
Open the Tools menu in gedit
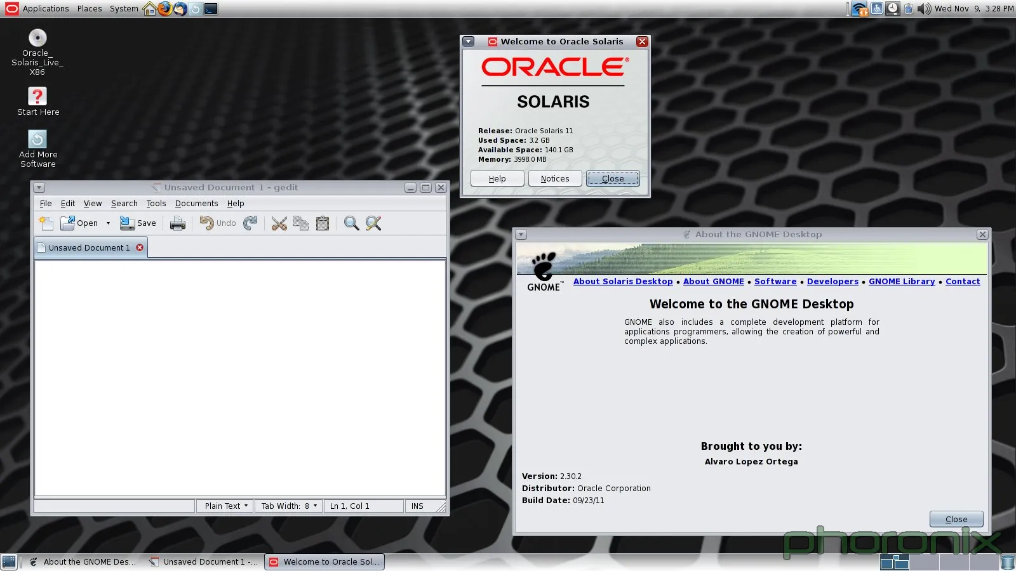point(156,204)
